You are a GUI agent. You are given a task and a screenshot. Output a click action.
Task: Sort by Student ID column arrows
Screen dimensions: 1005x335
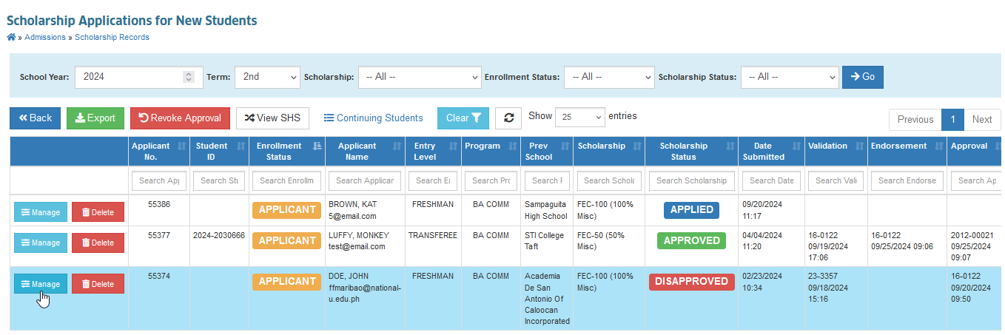pos(240,146)
